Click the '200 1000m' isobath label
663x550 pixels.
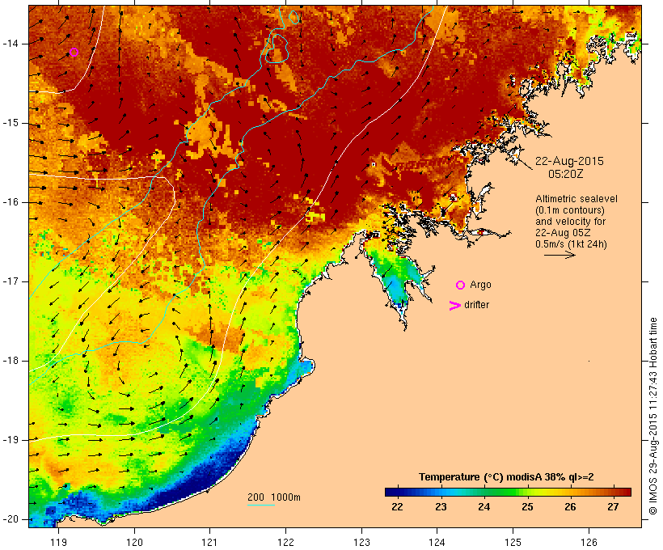click(274, 497)
